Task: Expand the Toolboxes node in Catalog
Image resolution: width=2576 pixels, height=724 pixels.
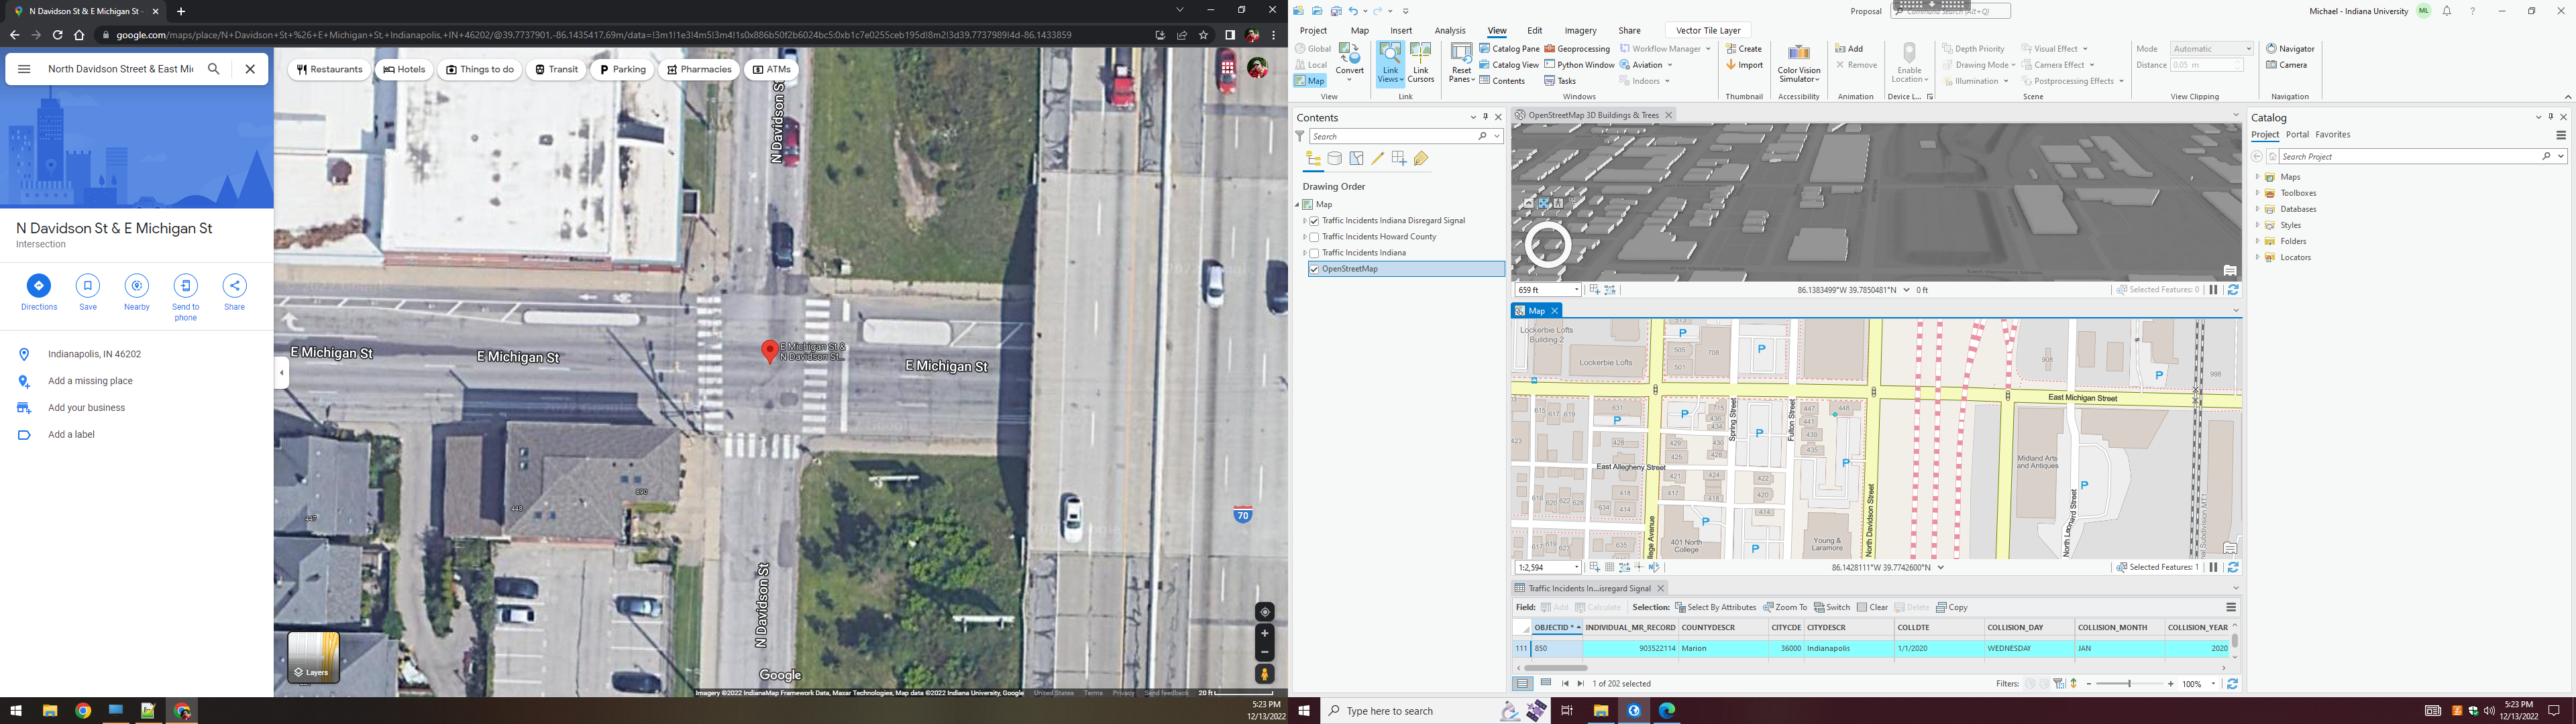Action: 2257,193
